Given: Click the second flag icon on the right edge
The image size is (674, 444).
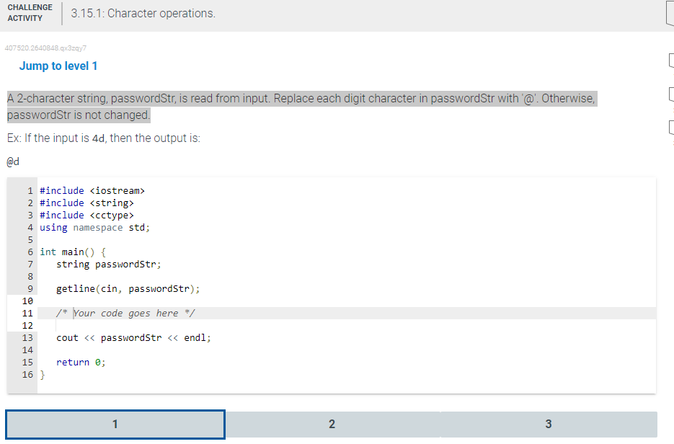Looking at the screenshot, I should point(670,94).
